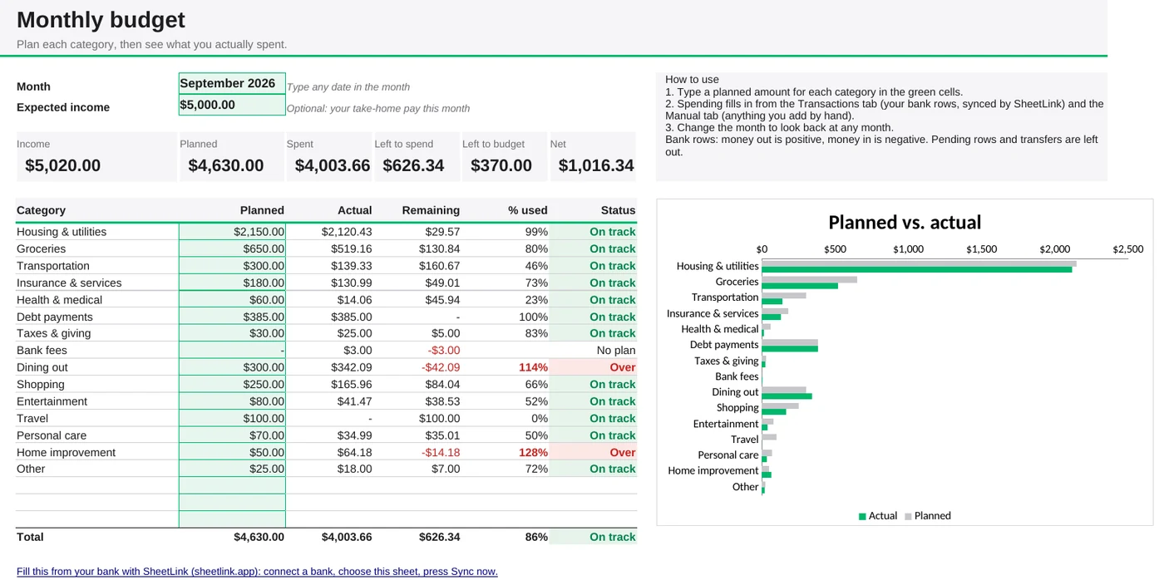This screenshot has width=1164, height=580.
Task: Click the Left to budget value $370.00
Action: (x=501, y=165)
